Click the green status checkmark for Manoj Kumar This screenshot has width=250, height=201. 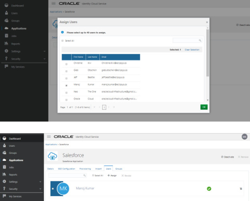209,189
